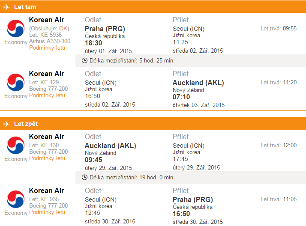Select the Let tam section header
Image resolution: width=306 pixels, height=226 pixels.
(x=153, y=7)
